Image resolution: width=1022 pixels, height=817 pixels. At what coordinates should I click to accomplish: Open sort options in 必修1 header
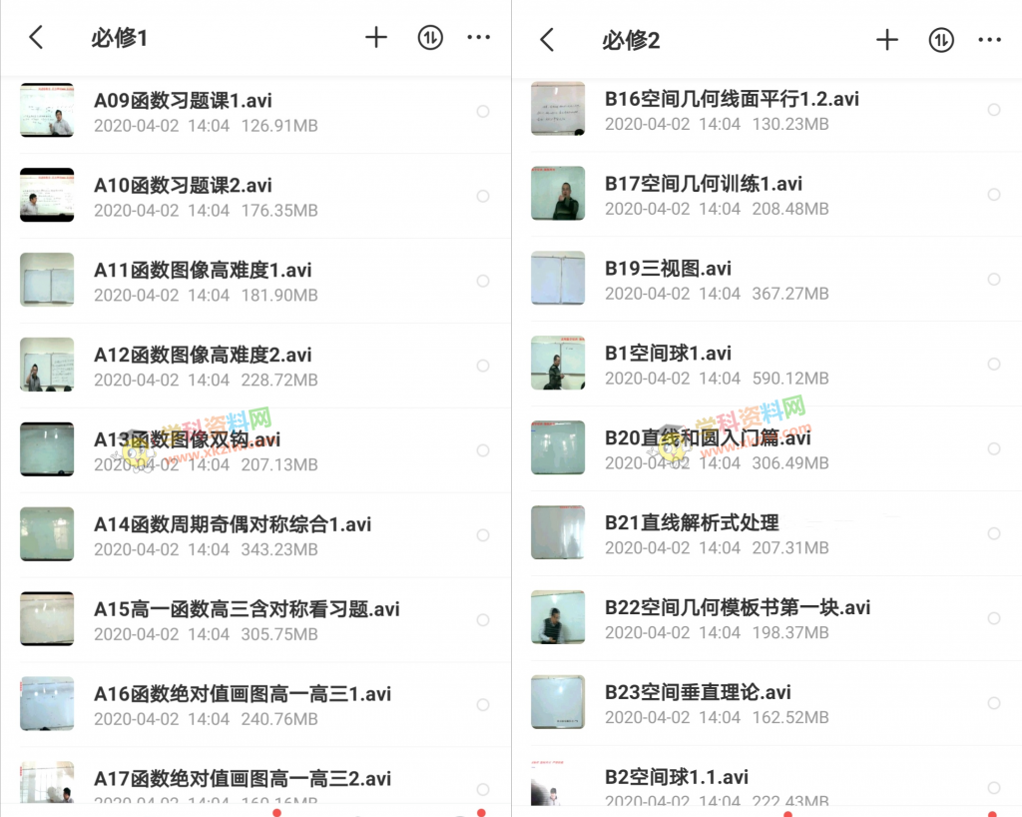coord(430,37)
